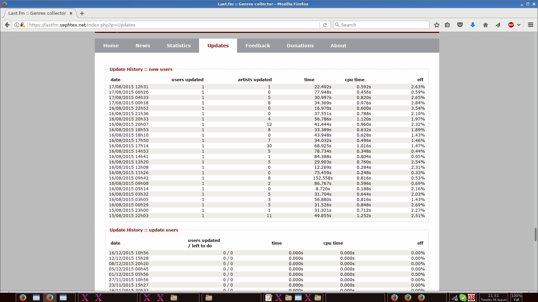Viewport: 538px width, 302px height.
Task: Click in the Search input box
Action: click(x=383, y=25)
